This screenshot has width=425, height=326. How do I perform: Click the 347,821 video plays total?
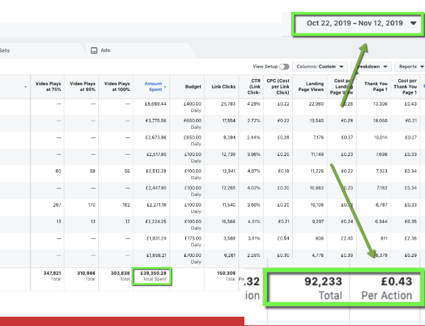pyautogui.click(x=52, y=274)
